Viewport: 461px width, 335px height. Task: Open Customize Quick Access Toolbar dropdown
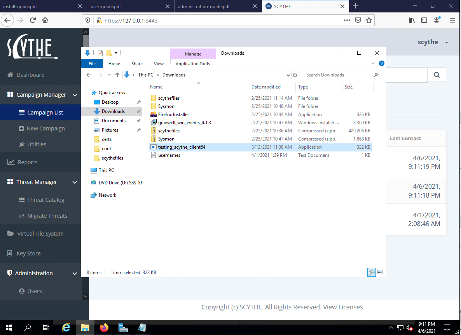(x=116, y=54)
